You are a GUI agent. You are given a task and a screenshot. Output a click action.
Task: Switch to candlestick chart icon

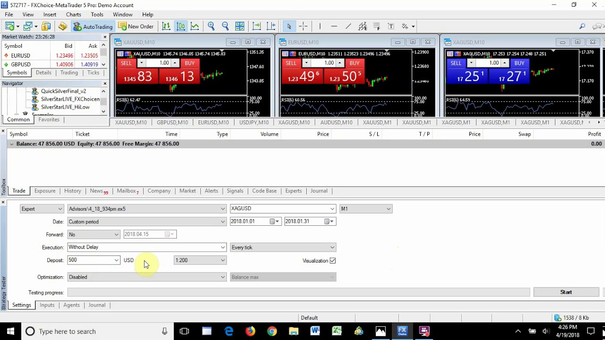(181, 26)
